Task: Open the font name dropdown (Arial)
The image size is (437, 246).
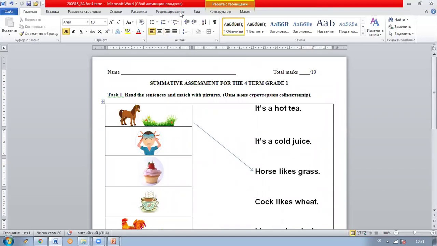Action: (87, 22)
